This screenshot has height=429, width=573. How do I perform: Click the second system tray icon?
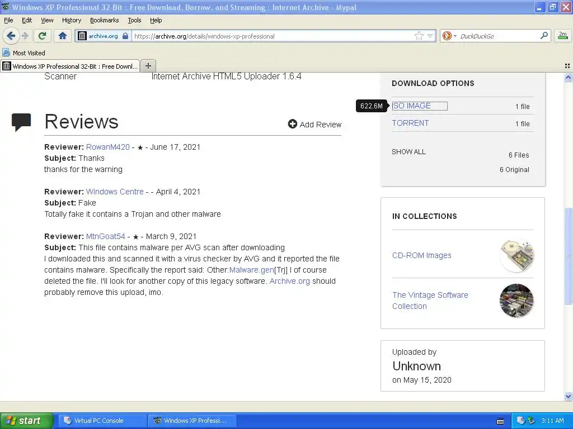(x=532, y=421)
